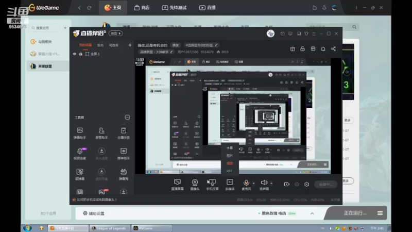Open the skin shirt icon in 直播伴侣 title bar

click(x=306, y=34)
